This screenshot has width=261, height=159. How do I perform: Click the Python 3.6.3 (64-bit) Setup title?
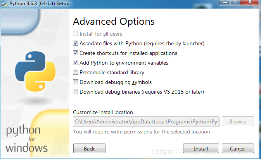click(39, 3)
